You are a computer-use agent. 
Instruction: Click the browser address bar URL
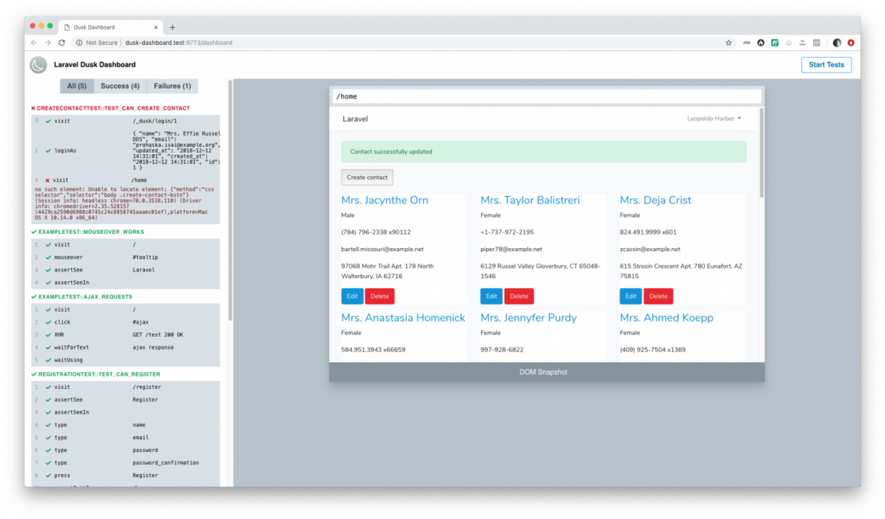[x=178, y=43]
